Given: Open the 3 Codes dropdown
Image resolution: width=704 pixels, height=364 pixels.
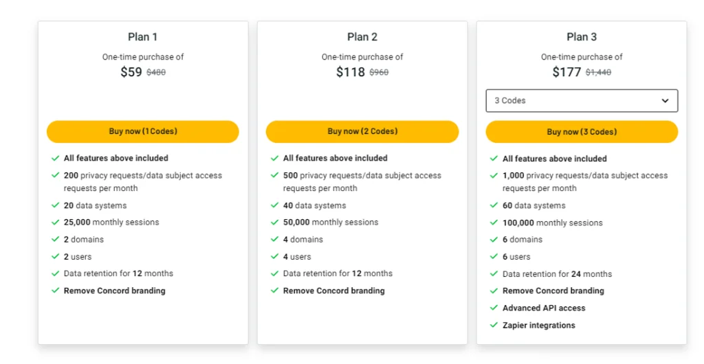Looking at the screenshot, I should [582, 100].
